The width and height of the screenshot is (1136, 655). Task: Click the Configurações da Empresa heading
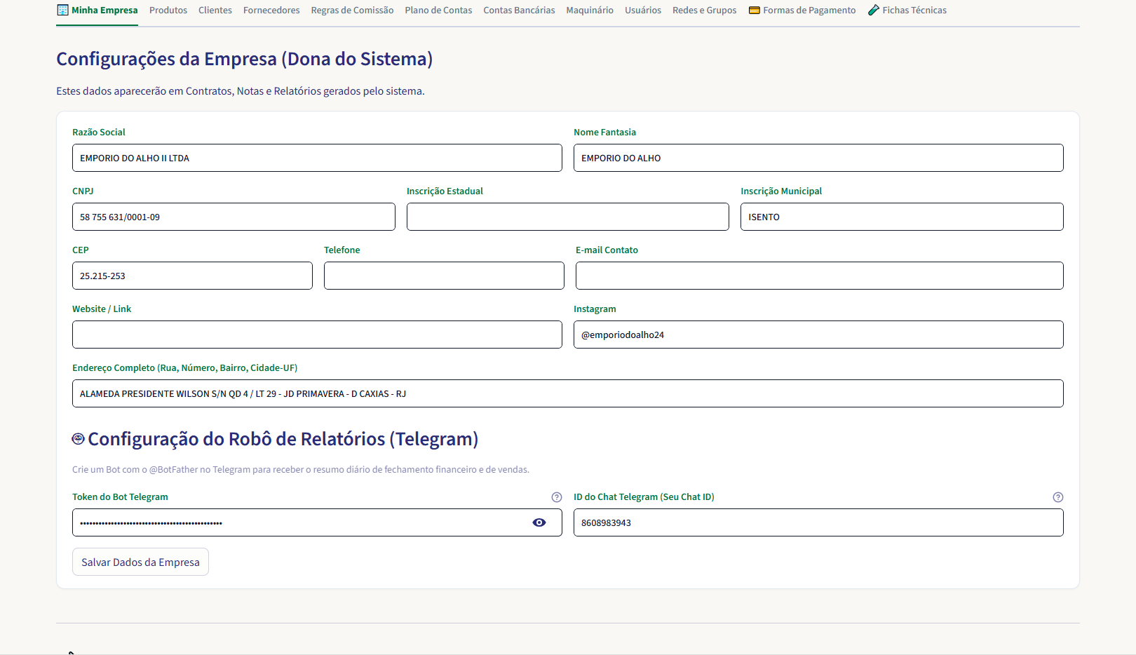point(245,59)
